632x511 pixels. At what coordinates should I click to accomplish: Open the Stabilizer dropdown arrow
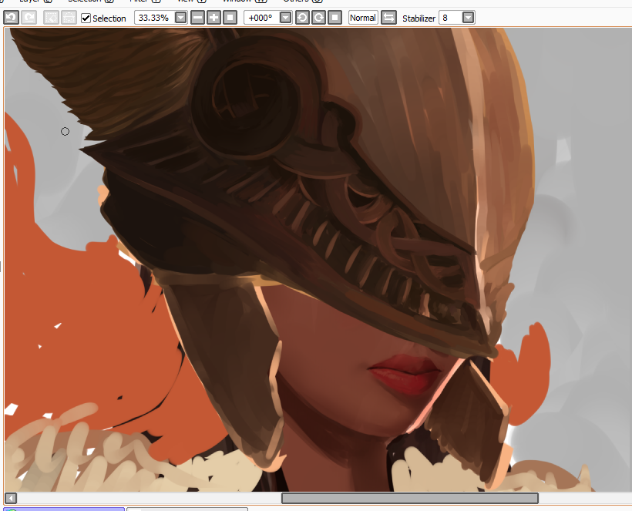pos(468,18)
